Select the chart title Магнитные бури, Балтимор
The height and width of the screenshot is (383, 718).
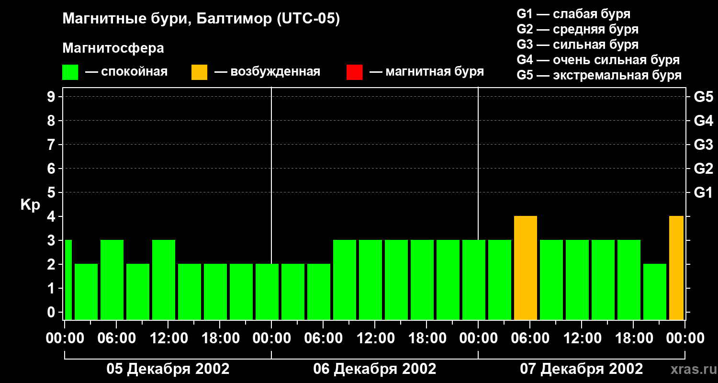pos(201,20)
